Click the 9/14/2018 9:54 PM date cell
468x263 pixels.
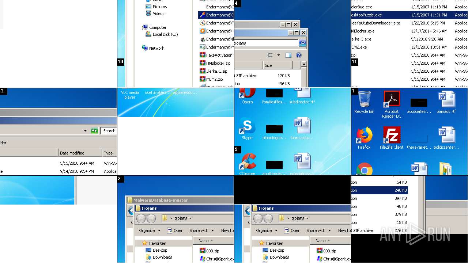[77, 171]
